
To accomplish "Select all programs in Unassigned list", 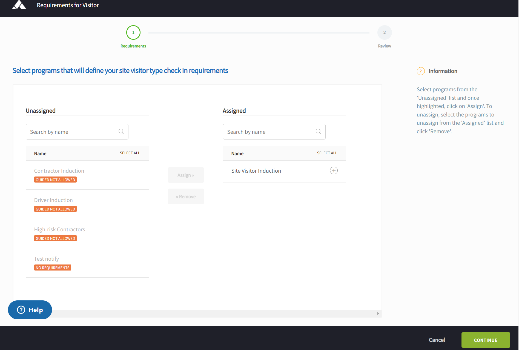I will 130,153.
